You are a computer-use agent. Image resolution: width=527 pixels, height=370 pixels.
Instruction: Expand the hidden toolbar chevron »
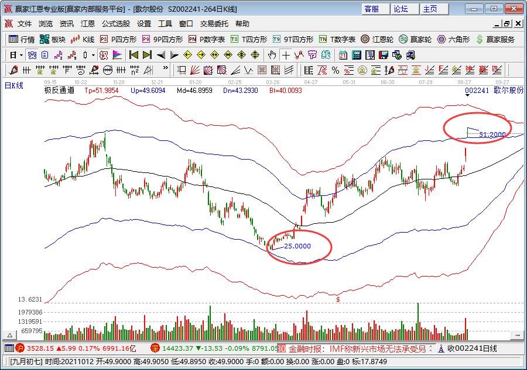(165, 68)
